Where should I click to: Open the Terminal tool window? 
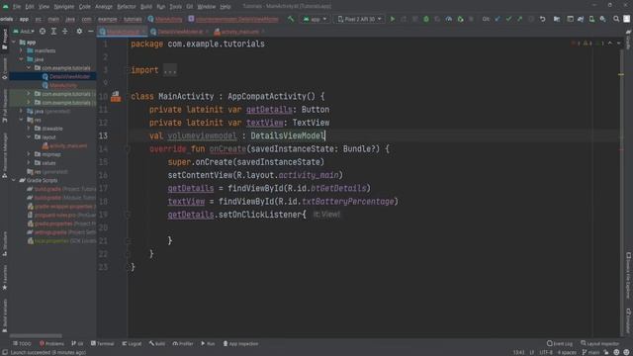coord(103,343)
